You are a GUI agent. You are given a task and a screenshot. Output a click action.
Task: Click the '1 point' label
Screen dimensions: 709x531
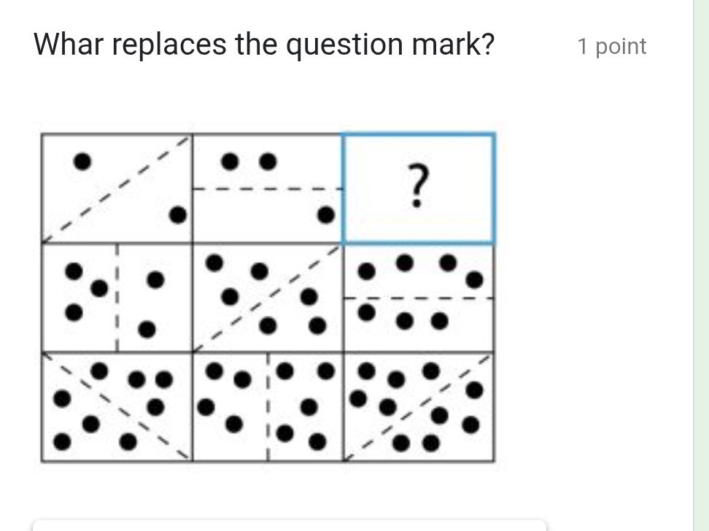click(x=611, y=46)
